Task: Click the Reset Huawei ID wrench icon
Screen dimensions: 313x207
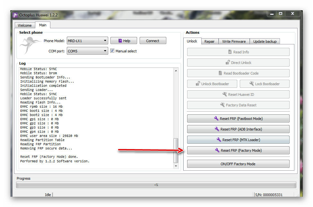Action: tap(225, 94)
